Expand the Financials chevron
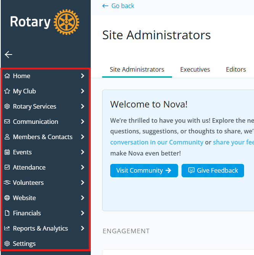Image resolution: width=254 pixels, height=255 pixels. point(83,213)
